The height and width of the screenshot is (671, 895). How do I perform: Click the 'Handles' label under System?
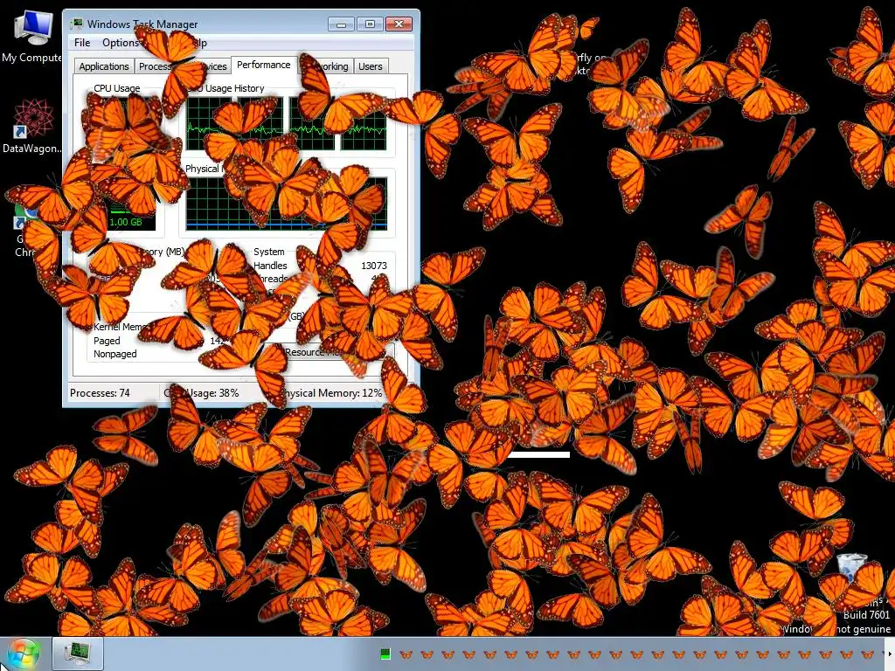click(x=270, y=266)
